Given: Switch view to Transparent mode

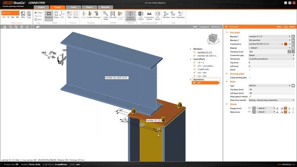Looking at the screenshot, I should click(x=204, y=27).
